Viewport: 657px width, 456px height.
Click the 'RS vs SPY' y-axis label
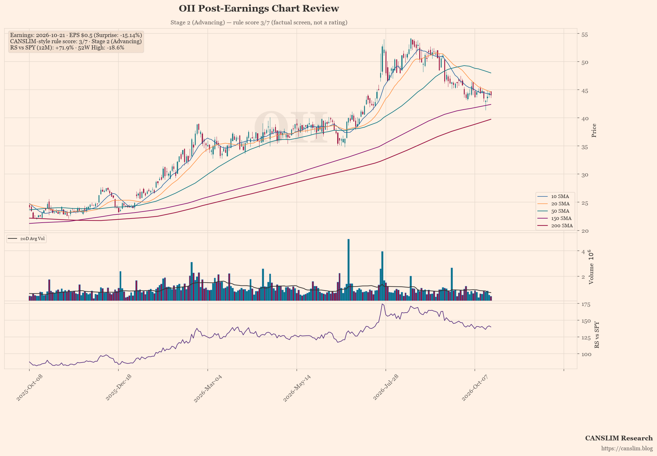tap(597, 335)
